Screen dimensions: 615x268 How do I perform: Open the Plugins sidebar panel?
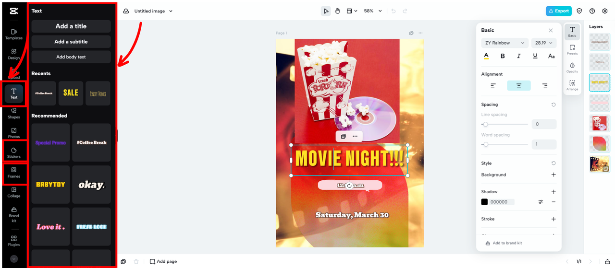pos(13,241)
